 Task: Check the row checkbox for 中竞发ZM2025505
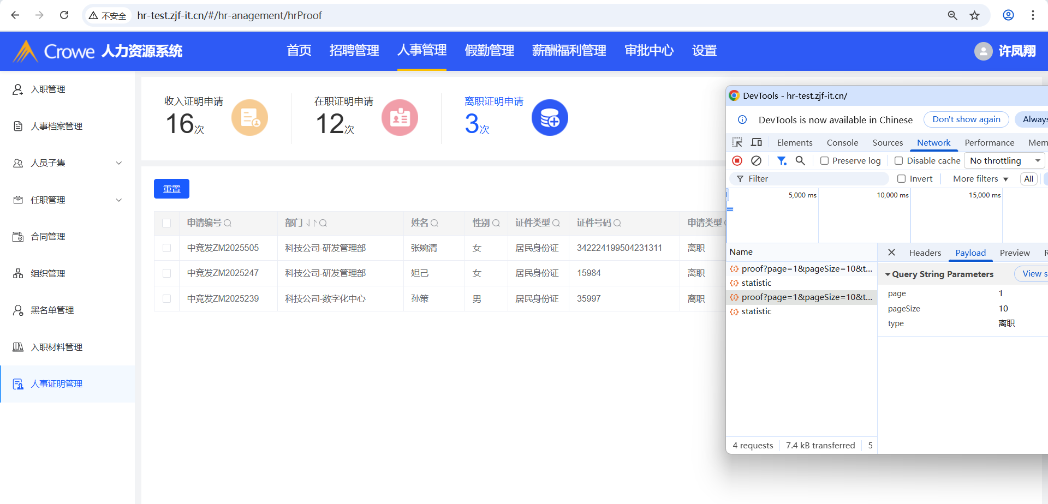coord(167,248)
